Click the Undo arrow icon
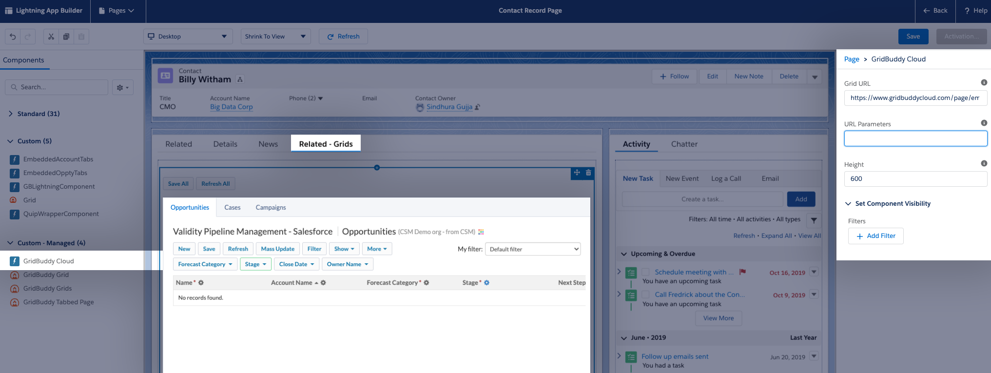The height and width of the screenshot is (373, 991). [13, 37]
